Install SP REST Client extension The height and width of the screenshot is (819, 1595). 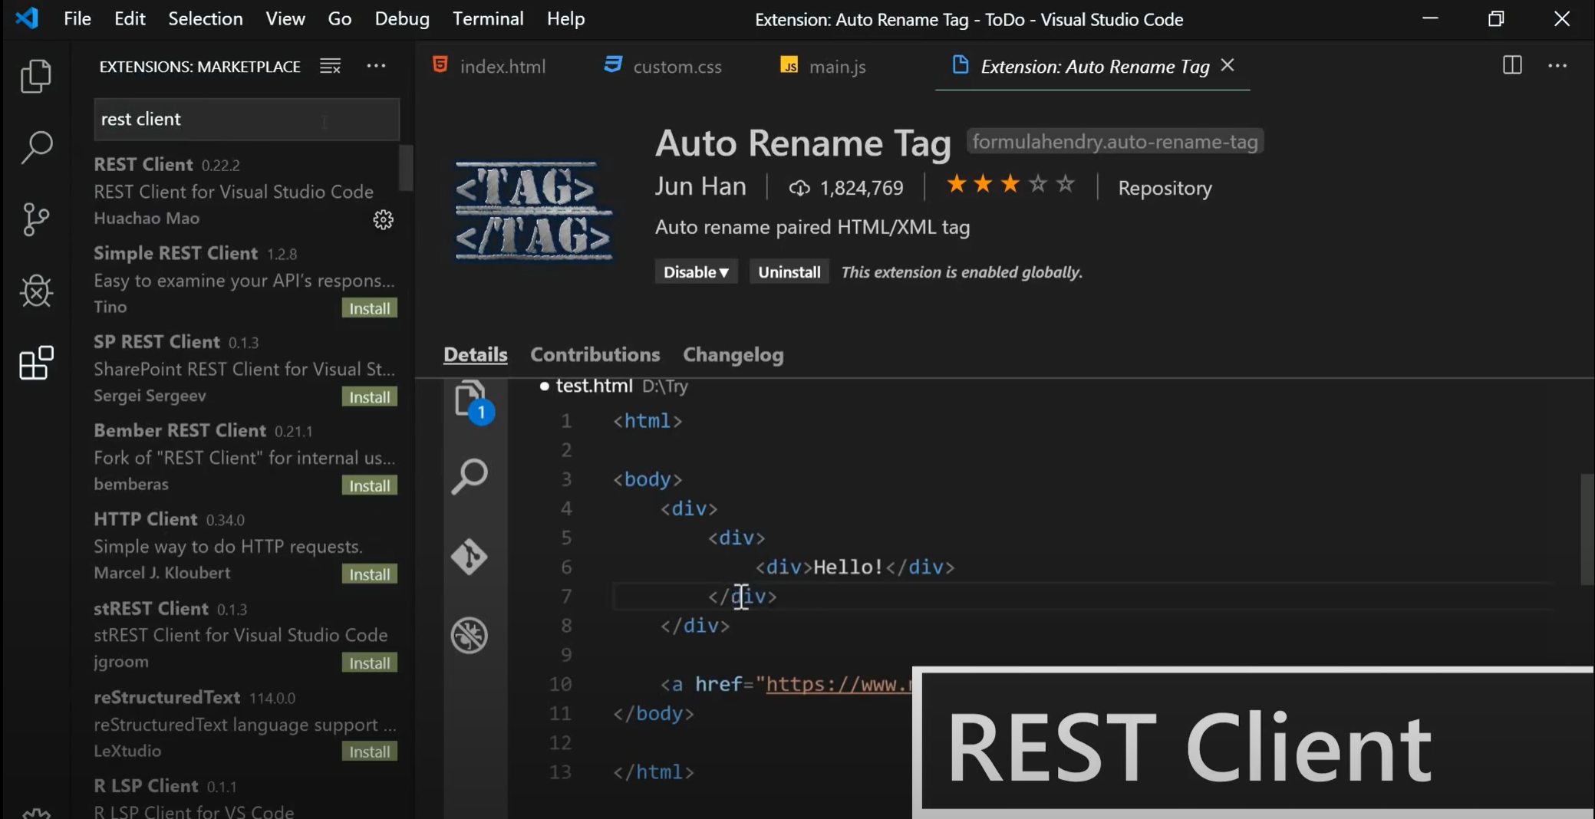tap(369, 397)
